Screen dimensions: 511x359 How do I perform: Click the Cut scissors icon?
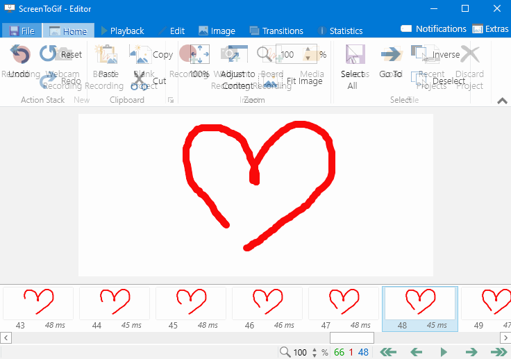[140, 81]
